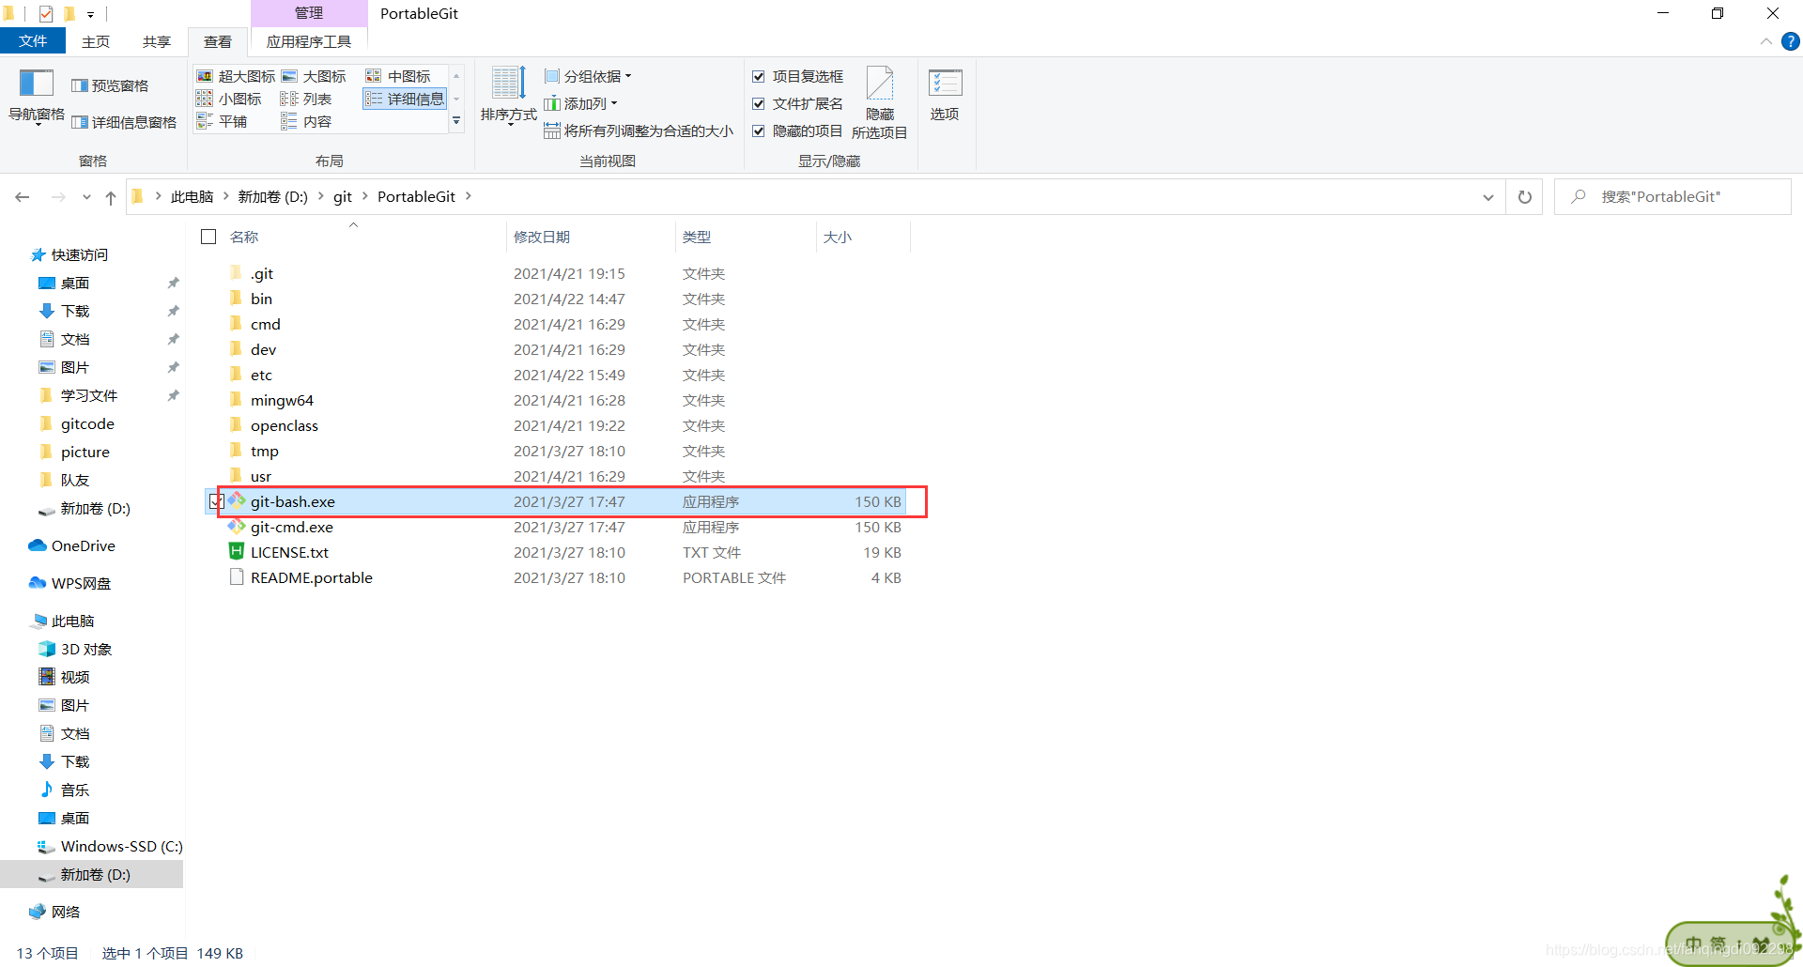Navigate to D: drive in breadcrumb

[272, 196]
